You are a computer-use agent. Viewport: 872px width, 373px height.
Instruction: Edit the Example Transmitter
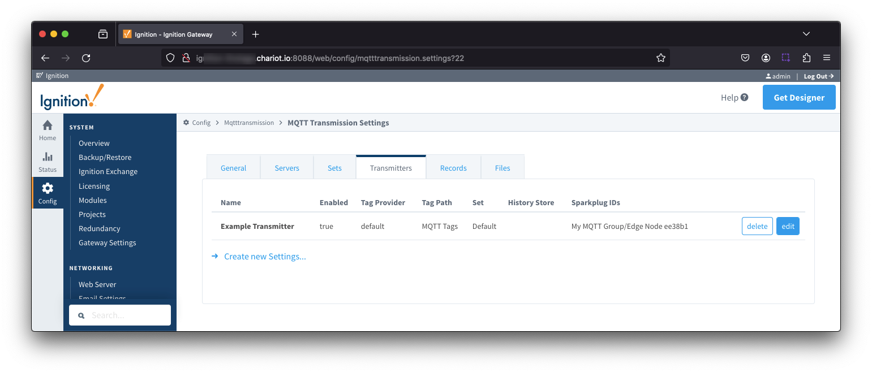click(x=788, y=226)
